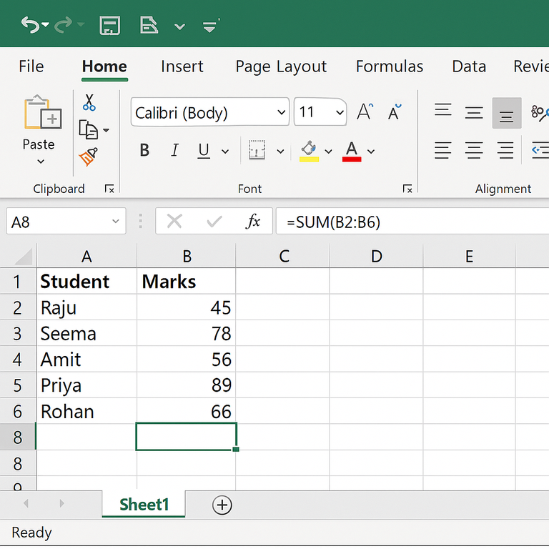The height and width of the screenshot is (549, 549).
Task: Click the =SUM(B2:B6) formula bar
Action: pos(412,222)
